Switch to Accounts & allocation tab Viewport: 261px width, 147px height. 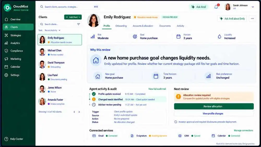143,26
